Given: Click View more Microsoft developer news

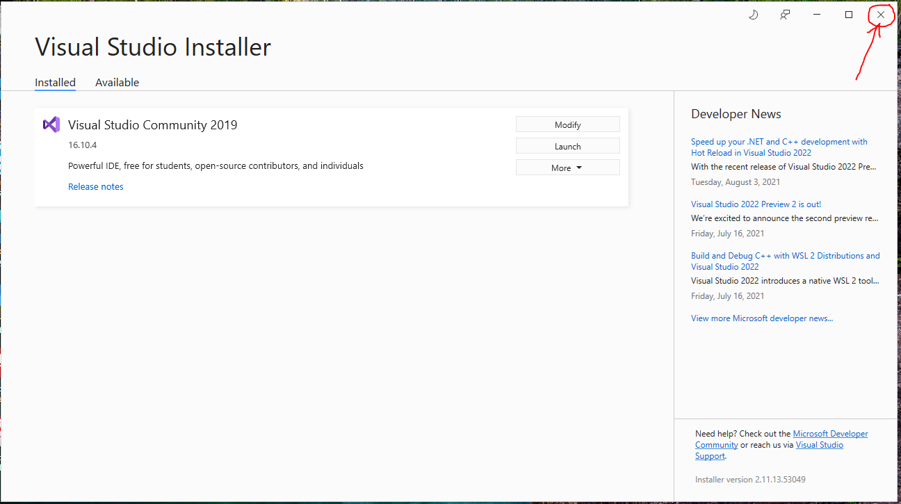Looking at the screenshot, I should pos(762,318).
